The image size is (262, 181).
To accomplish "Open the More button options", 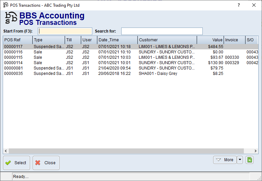I will pos(225,160).
